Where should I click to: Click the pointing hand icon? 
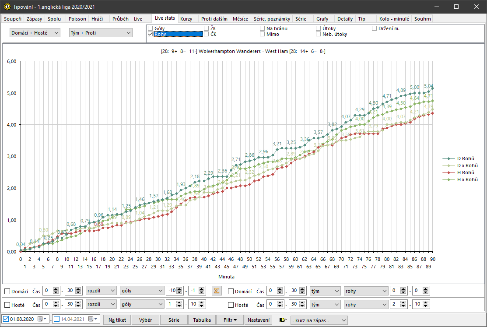click(x=283, y=320)
